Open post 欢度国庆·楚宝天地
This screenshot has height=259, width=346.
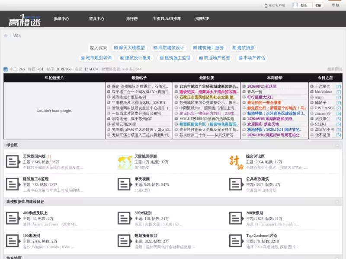(263, 124)
